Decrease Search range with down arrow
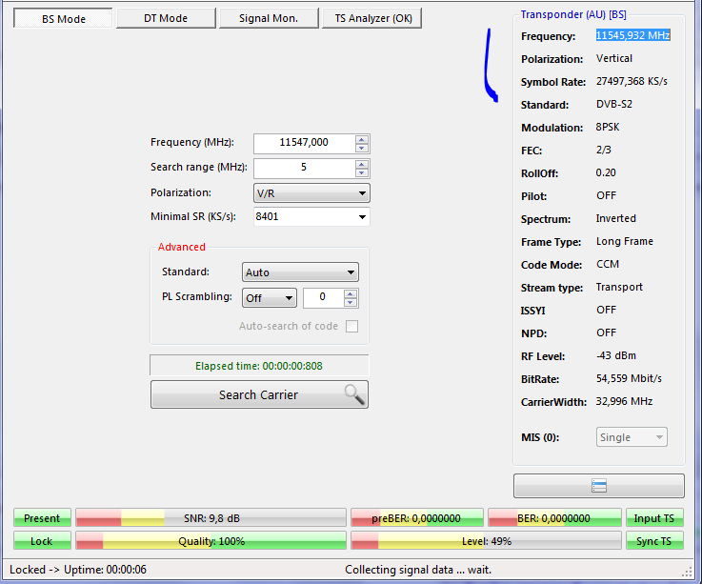The image size is (702, 584). pos(361,173)
